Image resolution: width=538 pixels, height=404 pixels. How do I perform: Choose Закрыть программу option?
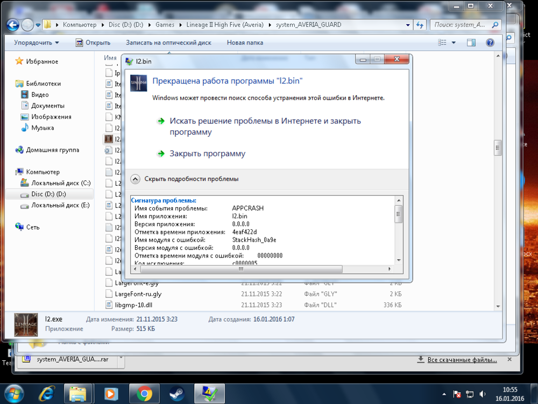[x=207, y=154]
